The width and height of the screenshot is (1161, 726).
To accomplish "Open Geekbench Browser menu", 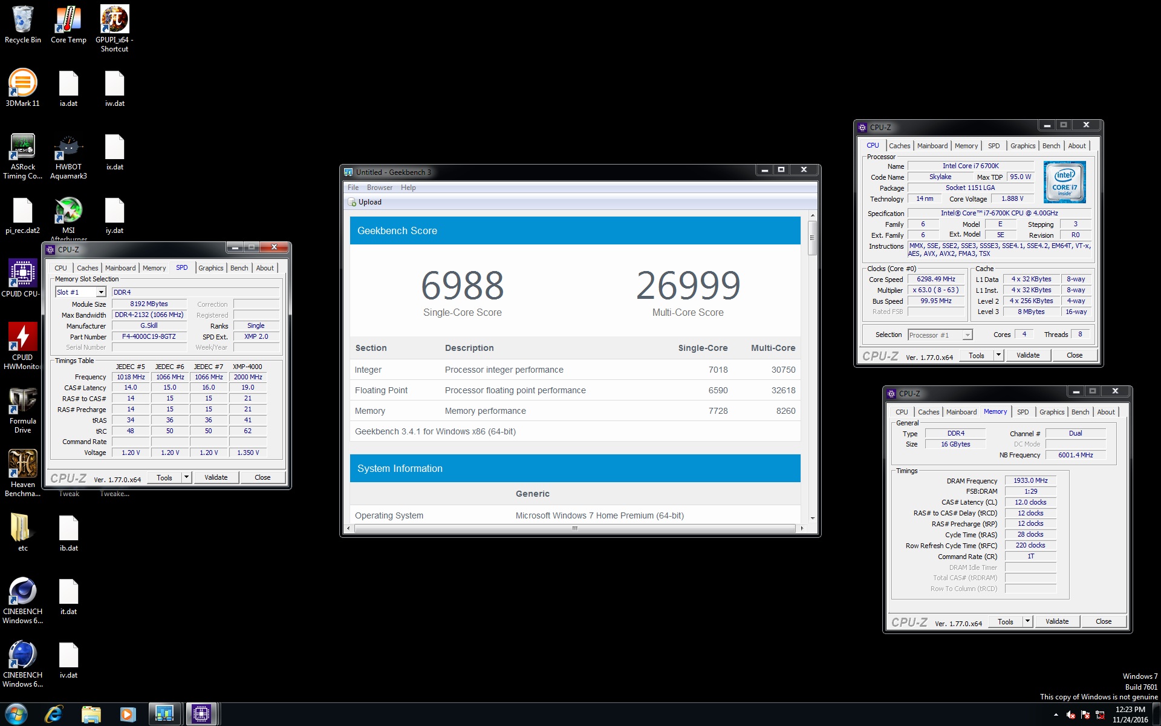I will (x=380, y=188).
